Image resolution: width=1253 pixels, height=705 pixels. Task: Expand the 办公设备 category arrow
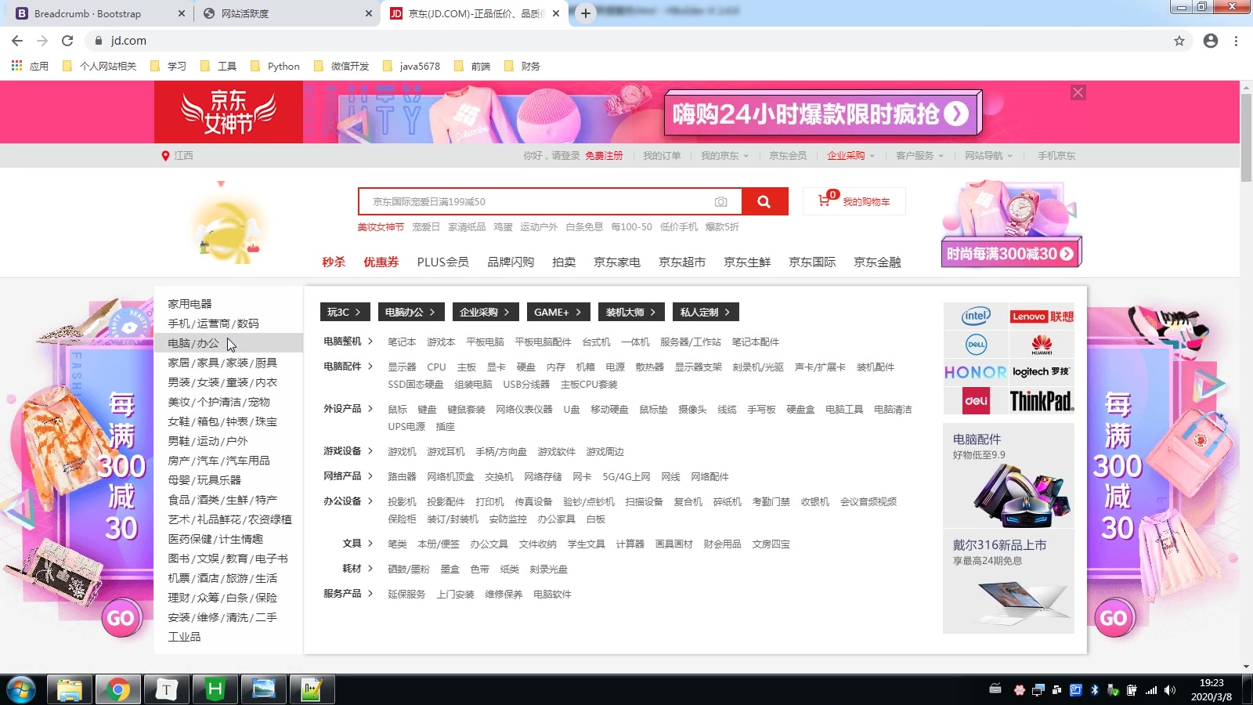[370, 501]
